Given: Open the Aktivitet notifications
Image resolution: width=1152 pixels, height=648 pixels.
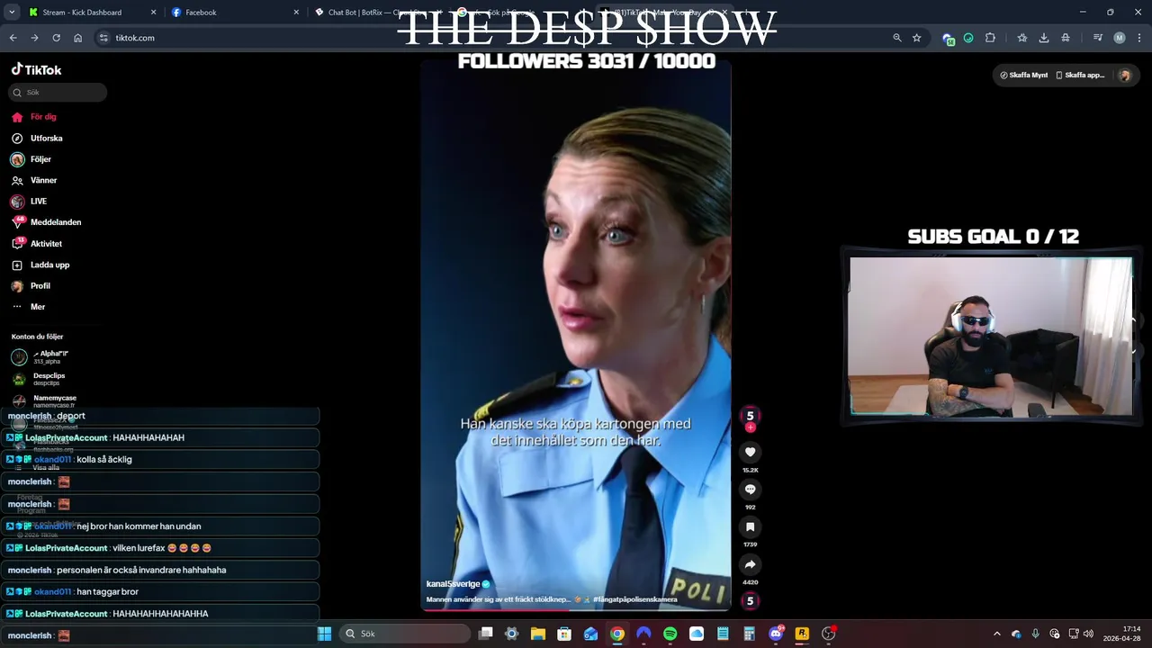Looking at the screenshot, I should coord(37,244).
